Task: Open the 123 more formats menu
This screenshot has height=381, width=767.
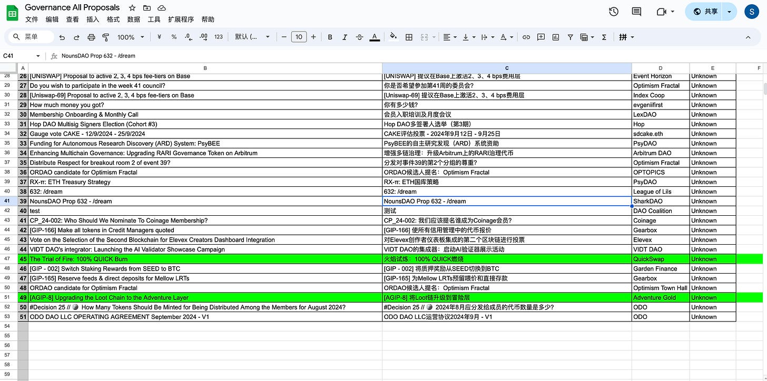Action: click(x=219, y=37)
